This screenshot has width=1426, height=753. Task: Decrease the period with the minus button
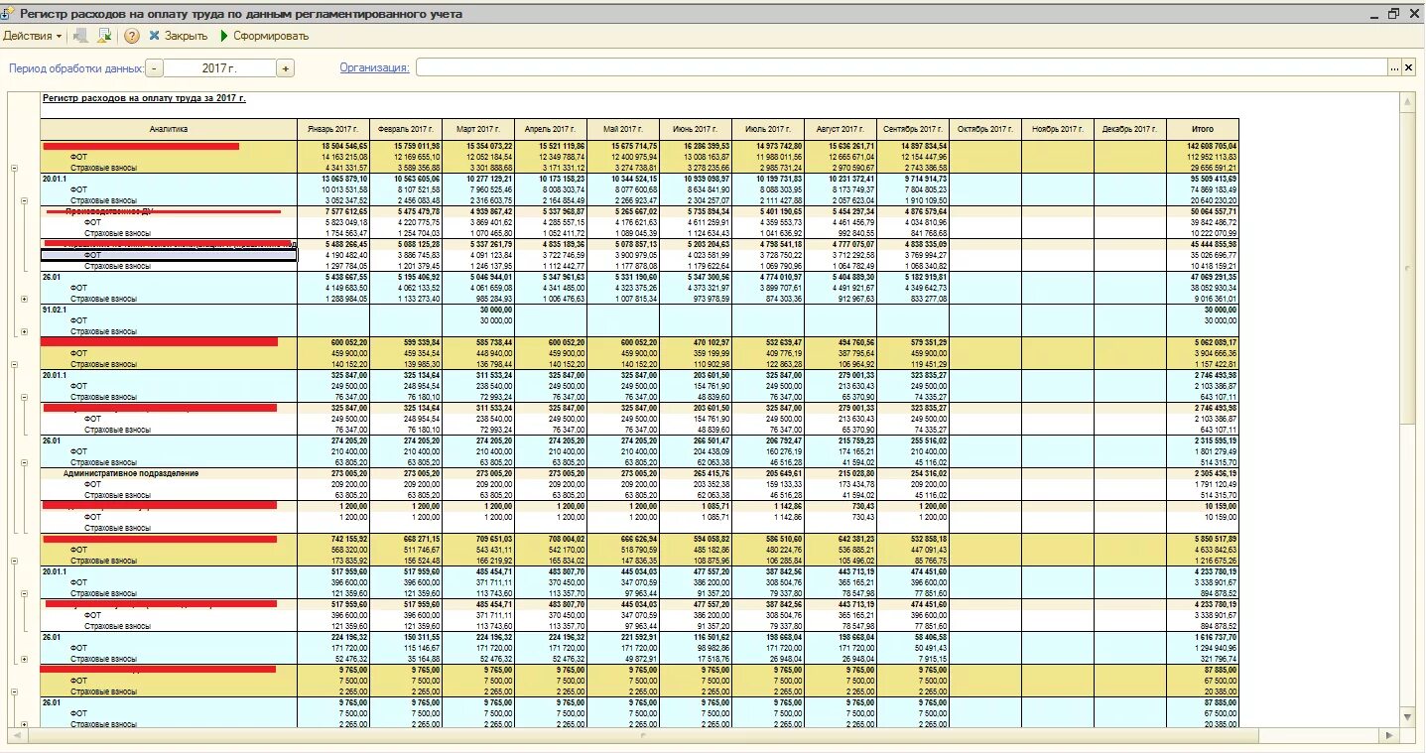pos(154,68)
